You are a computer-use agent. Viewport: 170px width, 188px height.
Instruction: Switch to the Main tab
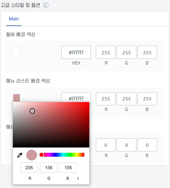pyautogui.click(x=14, y=19)
